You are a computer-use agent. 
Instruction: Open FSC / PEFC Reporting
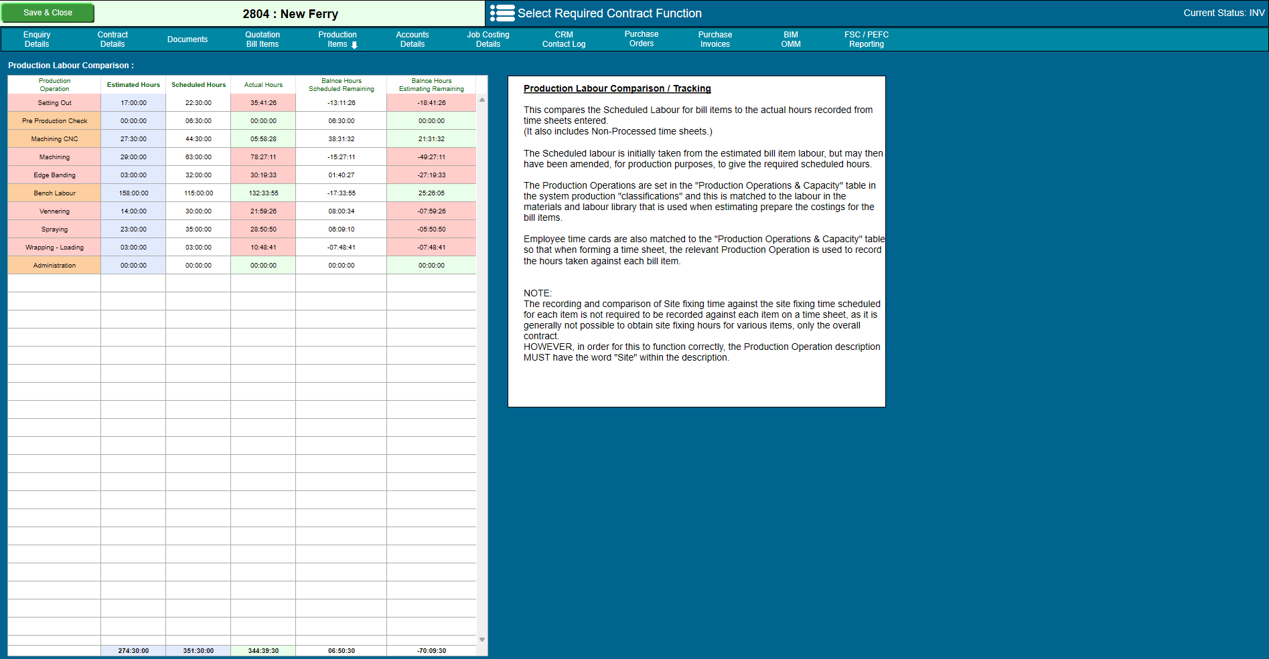[867, 39]
